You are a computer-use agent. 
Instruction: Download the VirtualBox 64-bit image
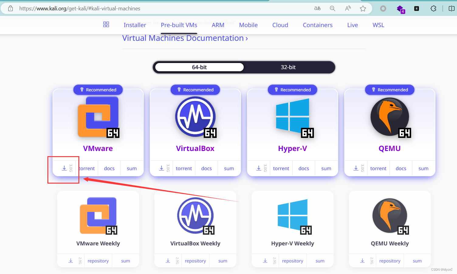(161, 168)
